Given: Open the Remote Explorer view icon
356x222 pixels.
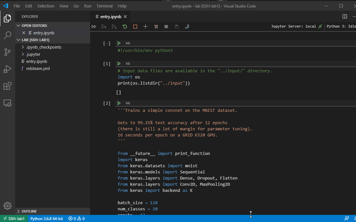Looking at the screenshot, I should [x=7, y=103].
